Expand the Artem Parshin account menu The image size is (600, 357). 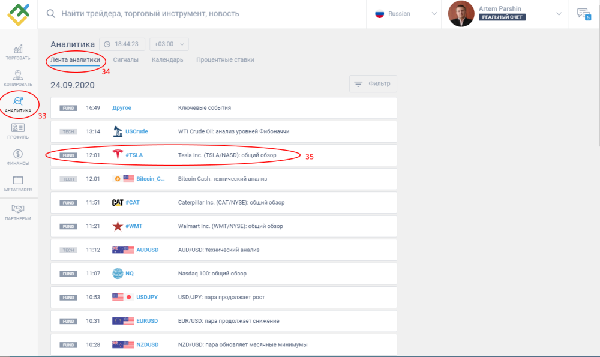click(559, 14)
